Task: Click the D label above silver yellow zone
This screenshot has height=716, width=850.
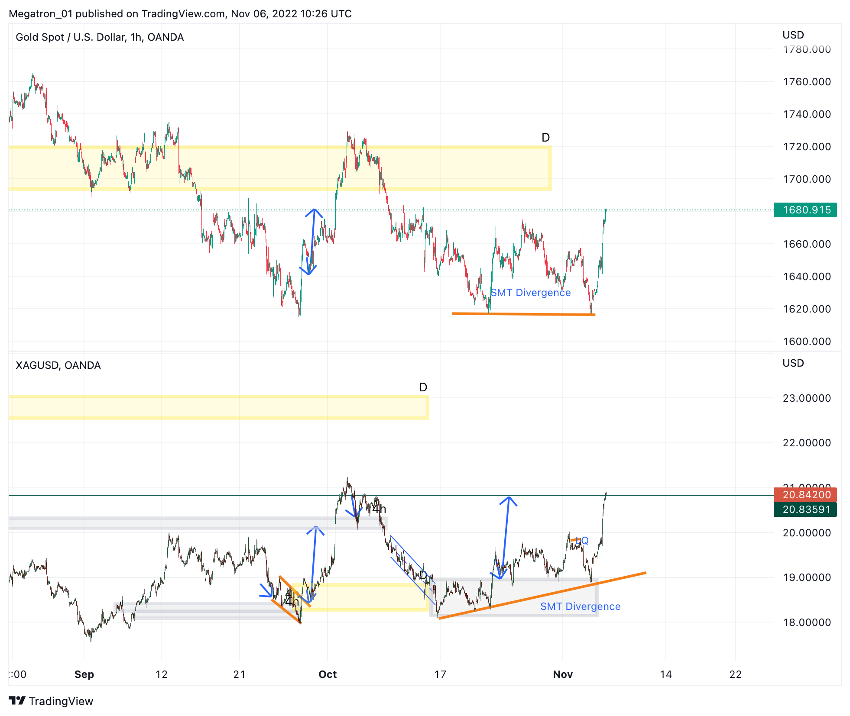Action: (x=423, y=387)
